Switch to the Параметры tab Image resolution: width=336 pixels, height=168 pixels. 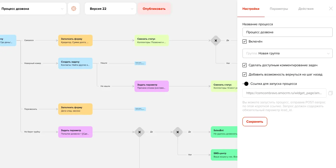point(279,9)
